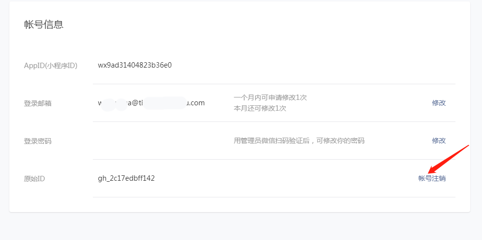Click the AppID(小程序ID) field label
This screenshot has width=482, height=240.
click(x=51, y=66)
